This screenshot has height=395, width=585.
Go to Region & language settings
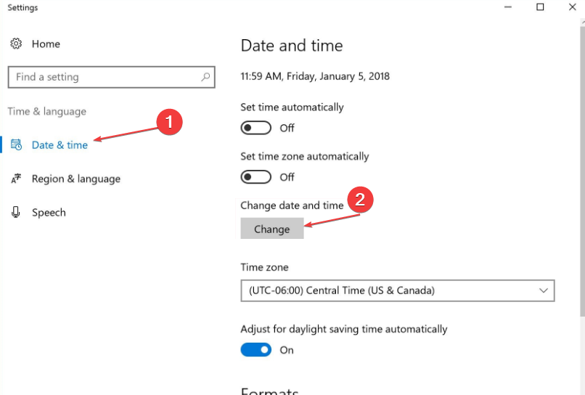click(75, 179)
